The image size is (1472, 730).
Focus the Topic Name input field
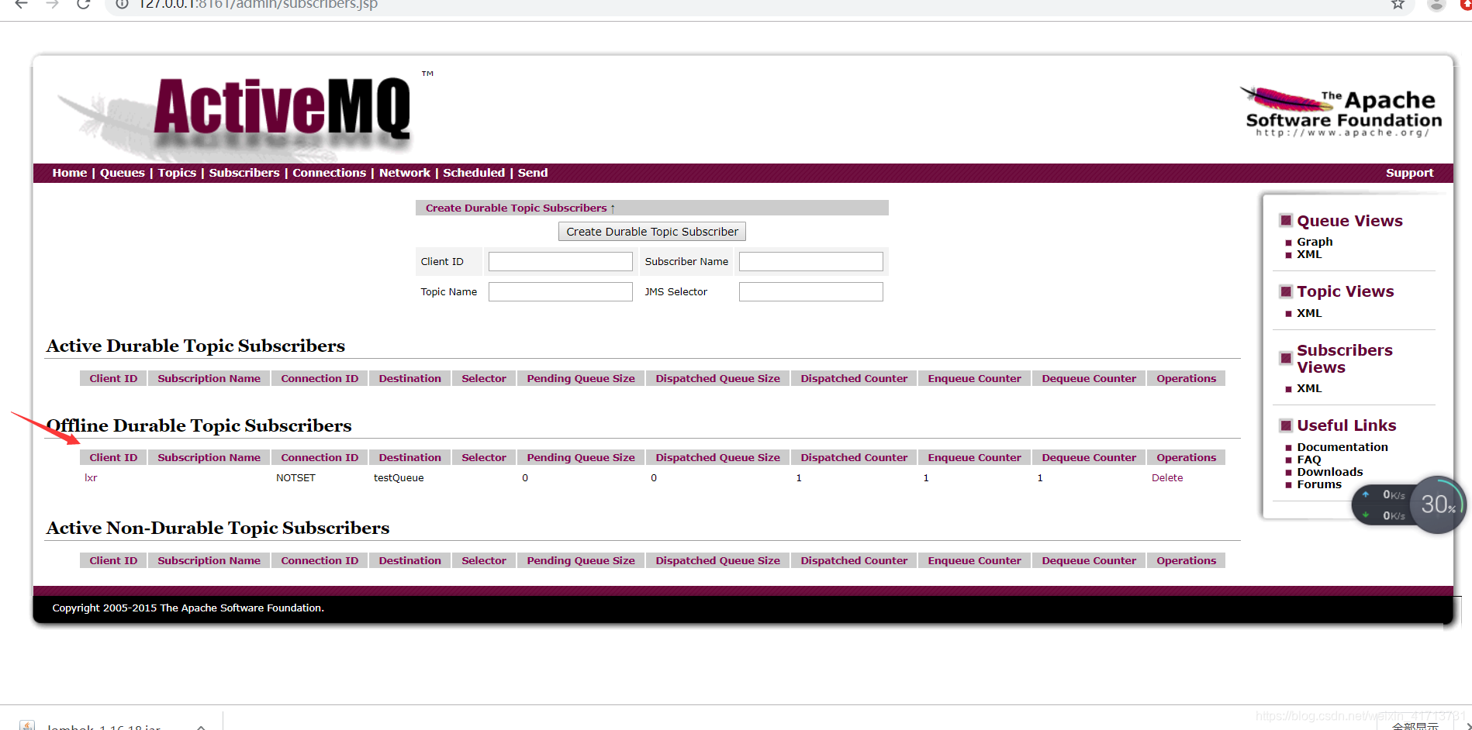pos(560,292)
